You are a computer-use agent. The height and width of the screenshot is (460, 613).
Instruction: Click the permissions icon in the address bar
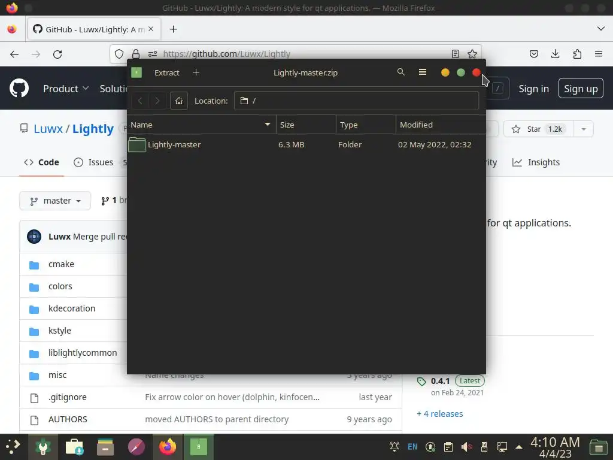[x=153, y=54]
